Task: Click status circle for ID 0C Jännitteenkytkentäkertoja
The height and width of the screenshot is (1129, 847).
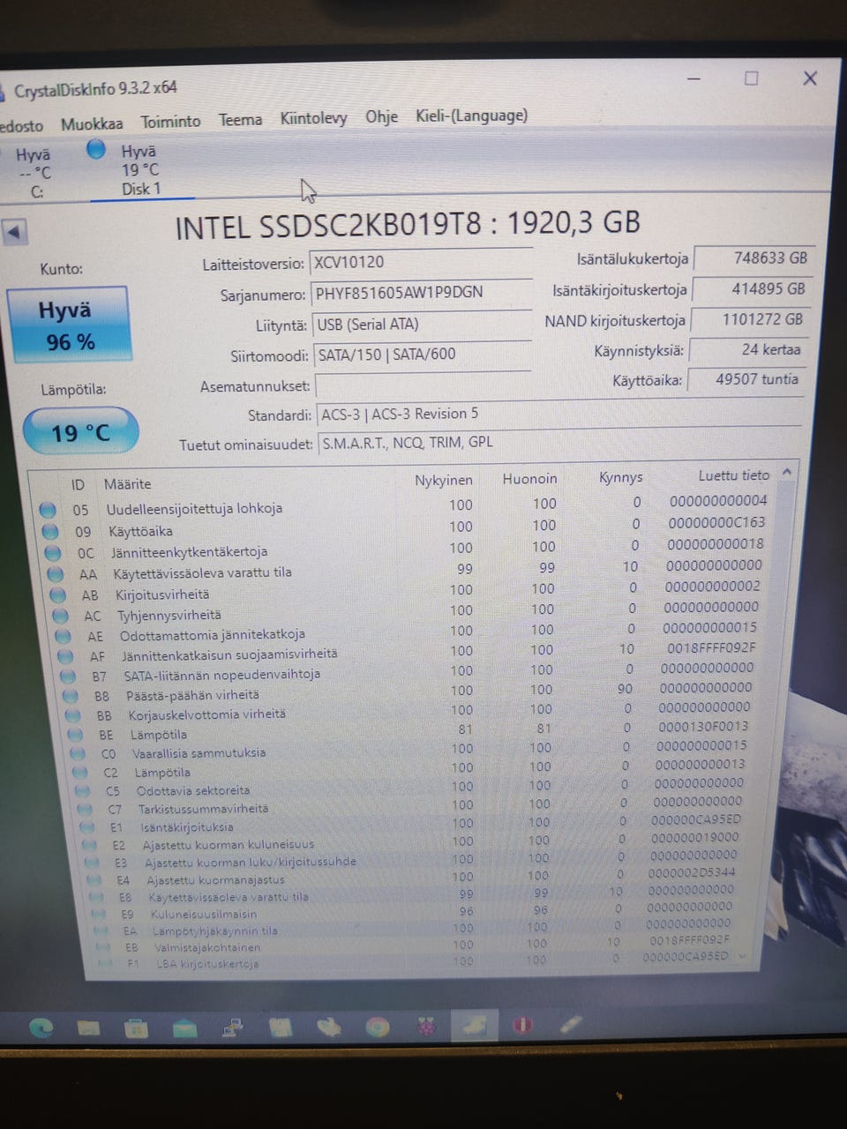Action: point(53,553)
